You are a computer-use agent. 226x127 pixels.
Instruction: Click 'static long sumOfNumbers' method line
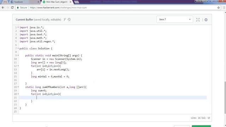coord(56,87)
